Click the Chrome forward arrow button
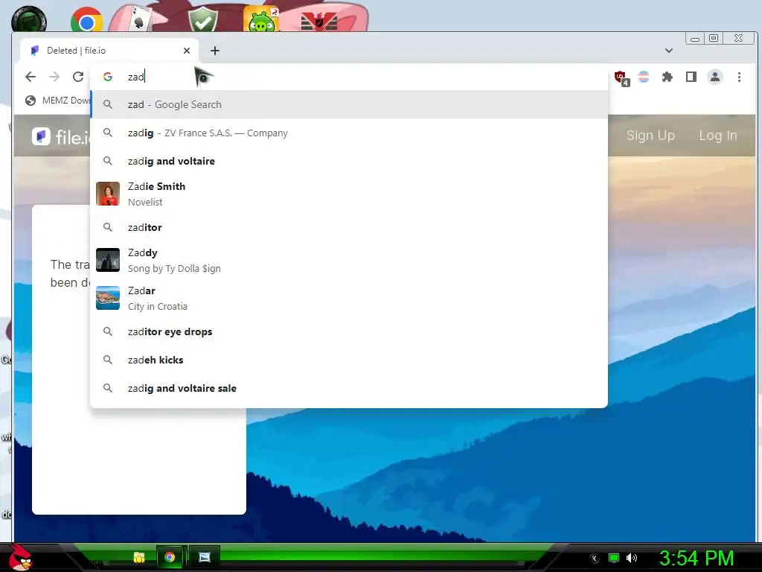Image resolution: width=762 pixels, height=572 pixels. pyautogui.click(x=54, y=77)
